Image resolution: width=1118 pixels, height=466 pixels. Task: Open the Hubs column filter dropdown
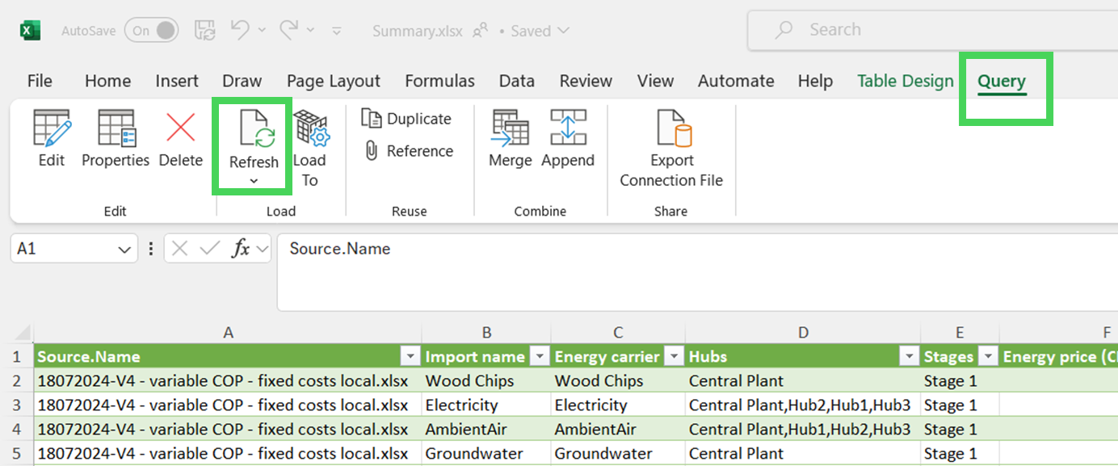click(x=909, y=356)
